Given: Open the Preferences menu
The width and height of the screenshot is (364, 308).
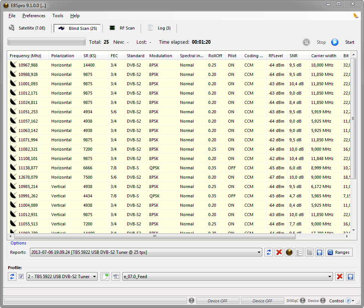Looking at the screenshot, I should coord(34,16).
